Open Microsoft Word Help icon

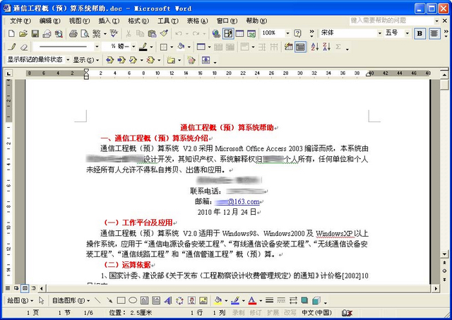click(x=297, y=33)
